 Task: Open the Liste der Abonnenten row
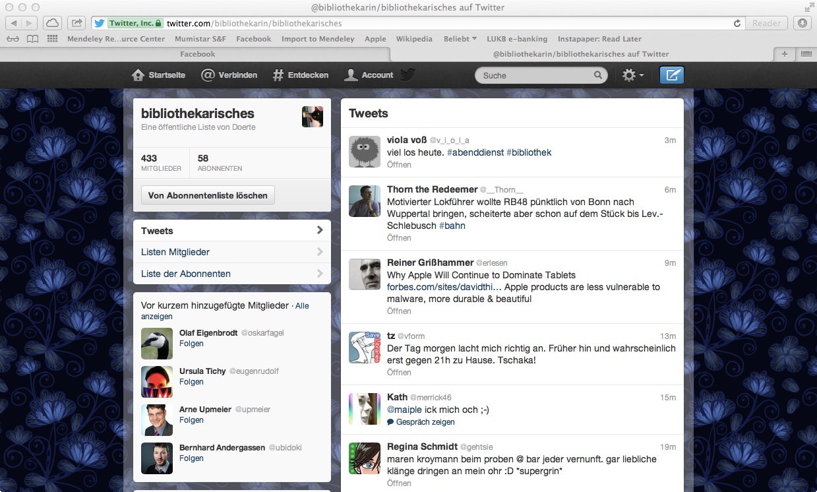232,274
